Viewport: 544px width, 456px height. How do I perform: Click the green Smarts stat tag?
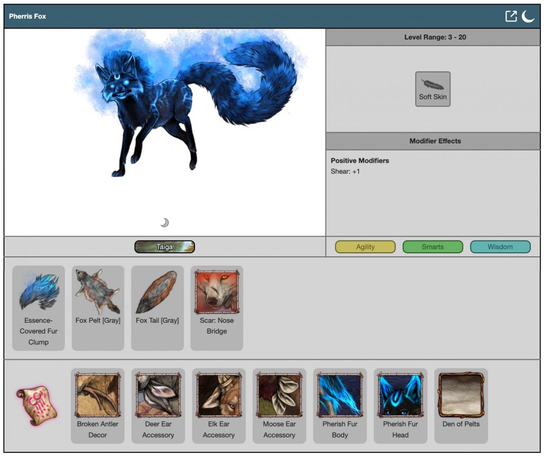point(433,247)
